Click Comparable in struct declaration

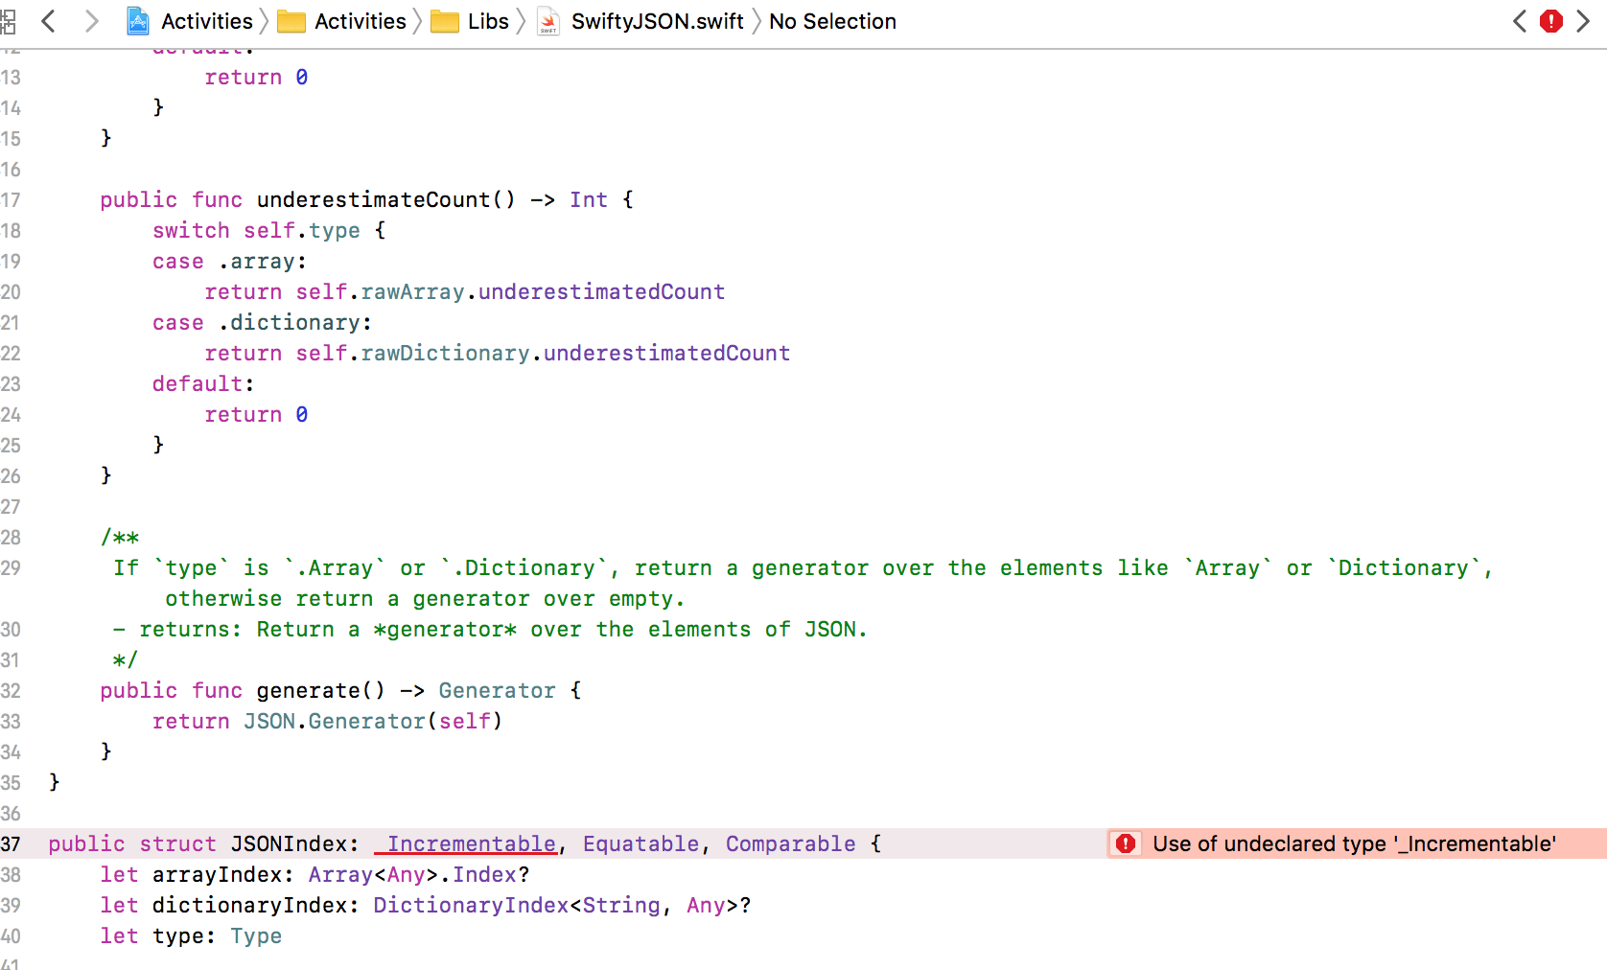tap(791, 843)
